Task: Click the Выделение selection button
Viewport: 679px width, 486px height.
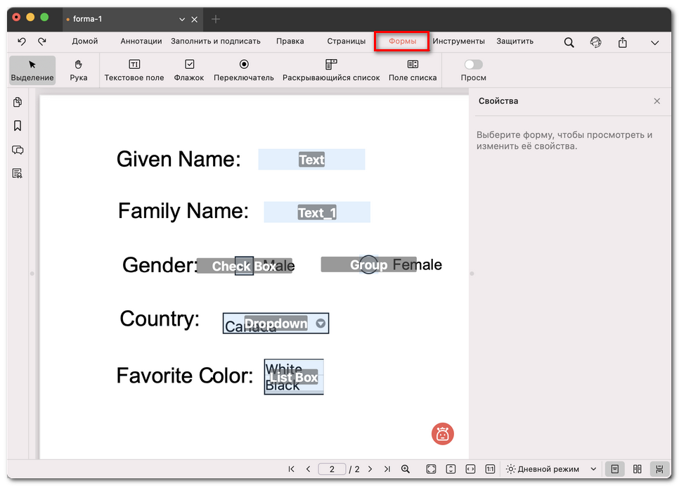Action: [32, 70]
